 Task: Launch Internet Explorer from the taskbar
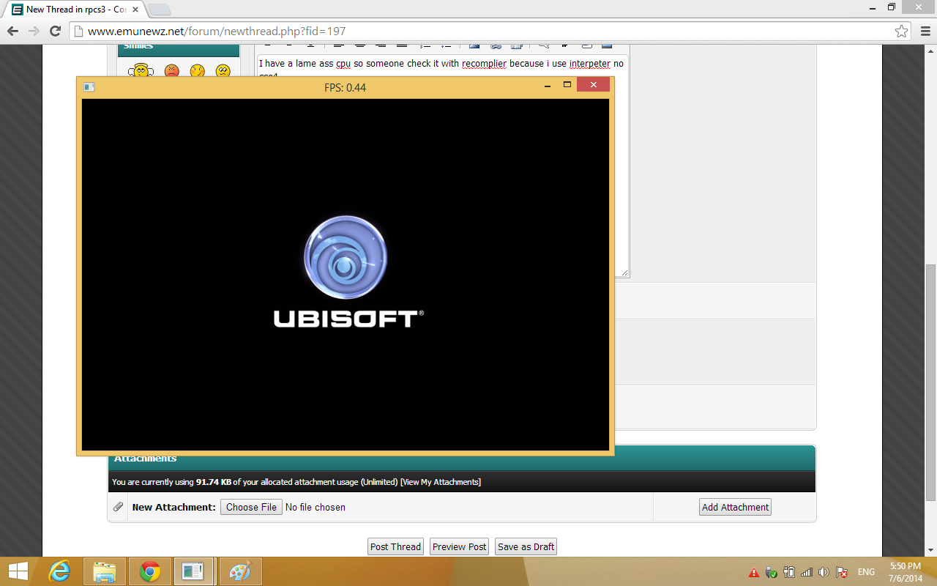pos(59,571)
